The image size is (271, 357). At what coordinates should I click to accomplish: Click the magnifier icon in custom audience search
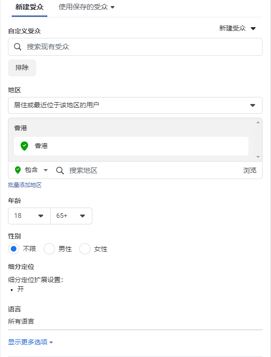(x=17, y=47)
